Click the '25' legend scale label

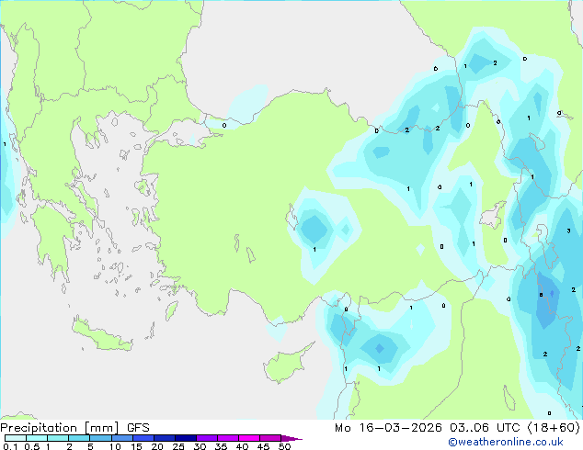point(178,446)
